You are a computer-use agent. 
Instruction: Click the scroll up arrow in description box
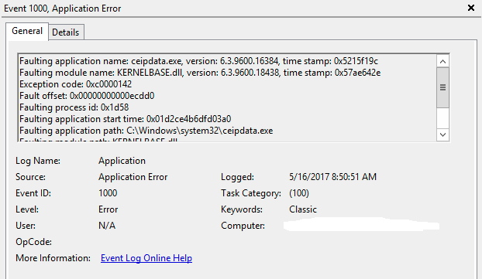tap(442, 61)
